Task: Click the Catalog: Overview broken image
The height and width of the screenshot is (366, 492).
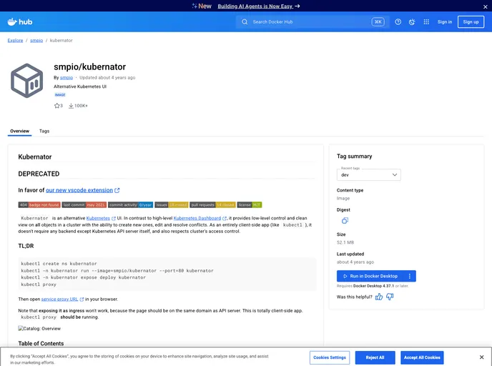Action: click(39, 329)
